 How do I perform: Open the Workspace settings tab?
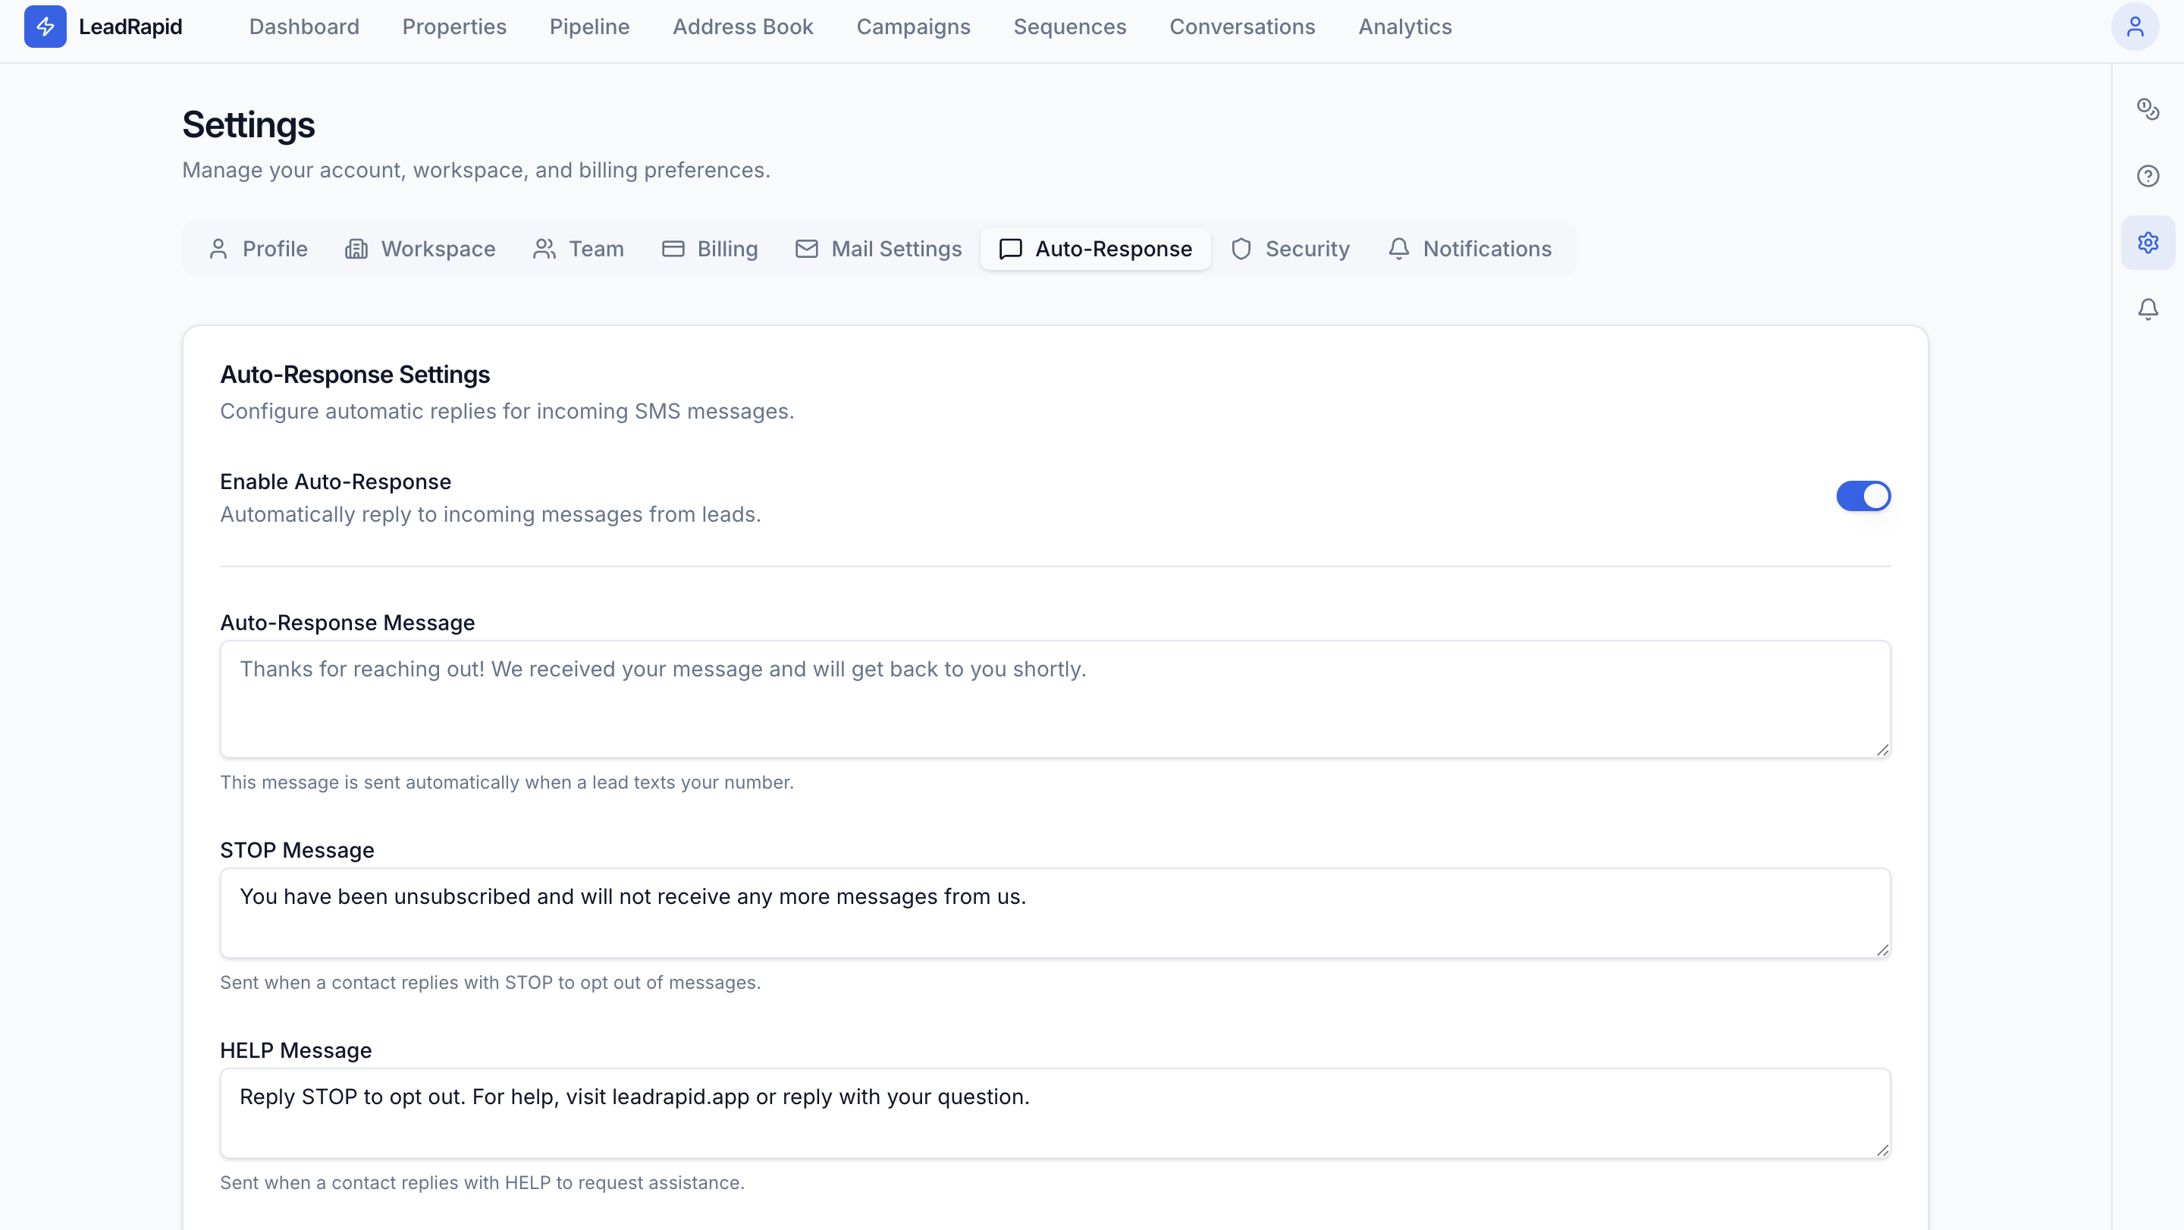[421, 249]
